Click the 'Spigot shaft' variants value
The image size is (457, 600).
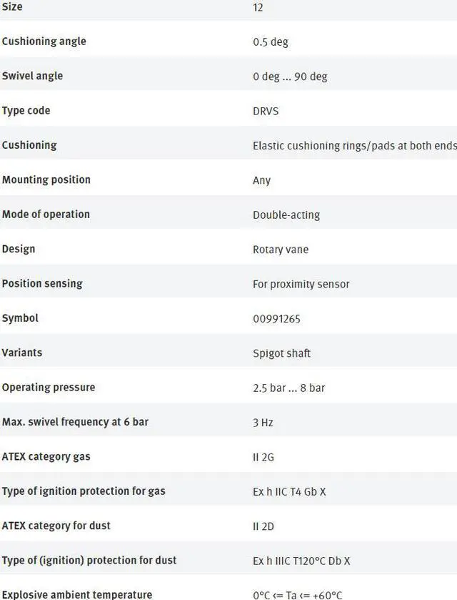tap(281, 353)
